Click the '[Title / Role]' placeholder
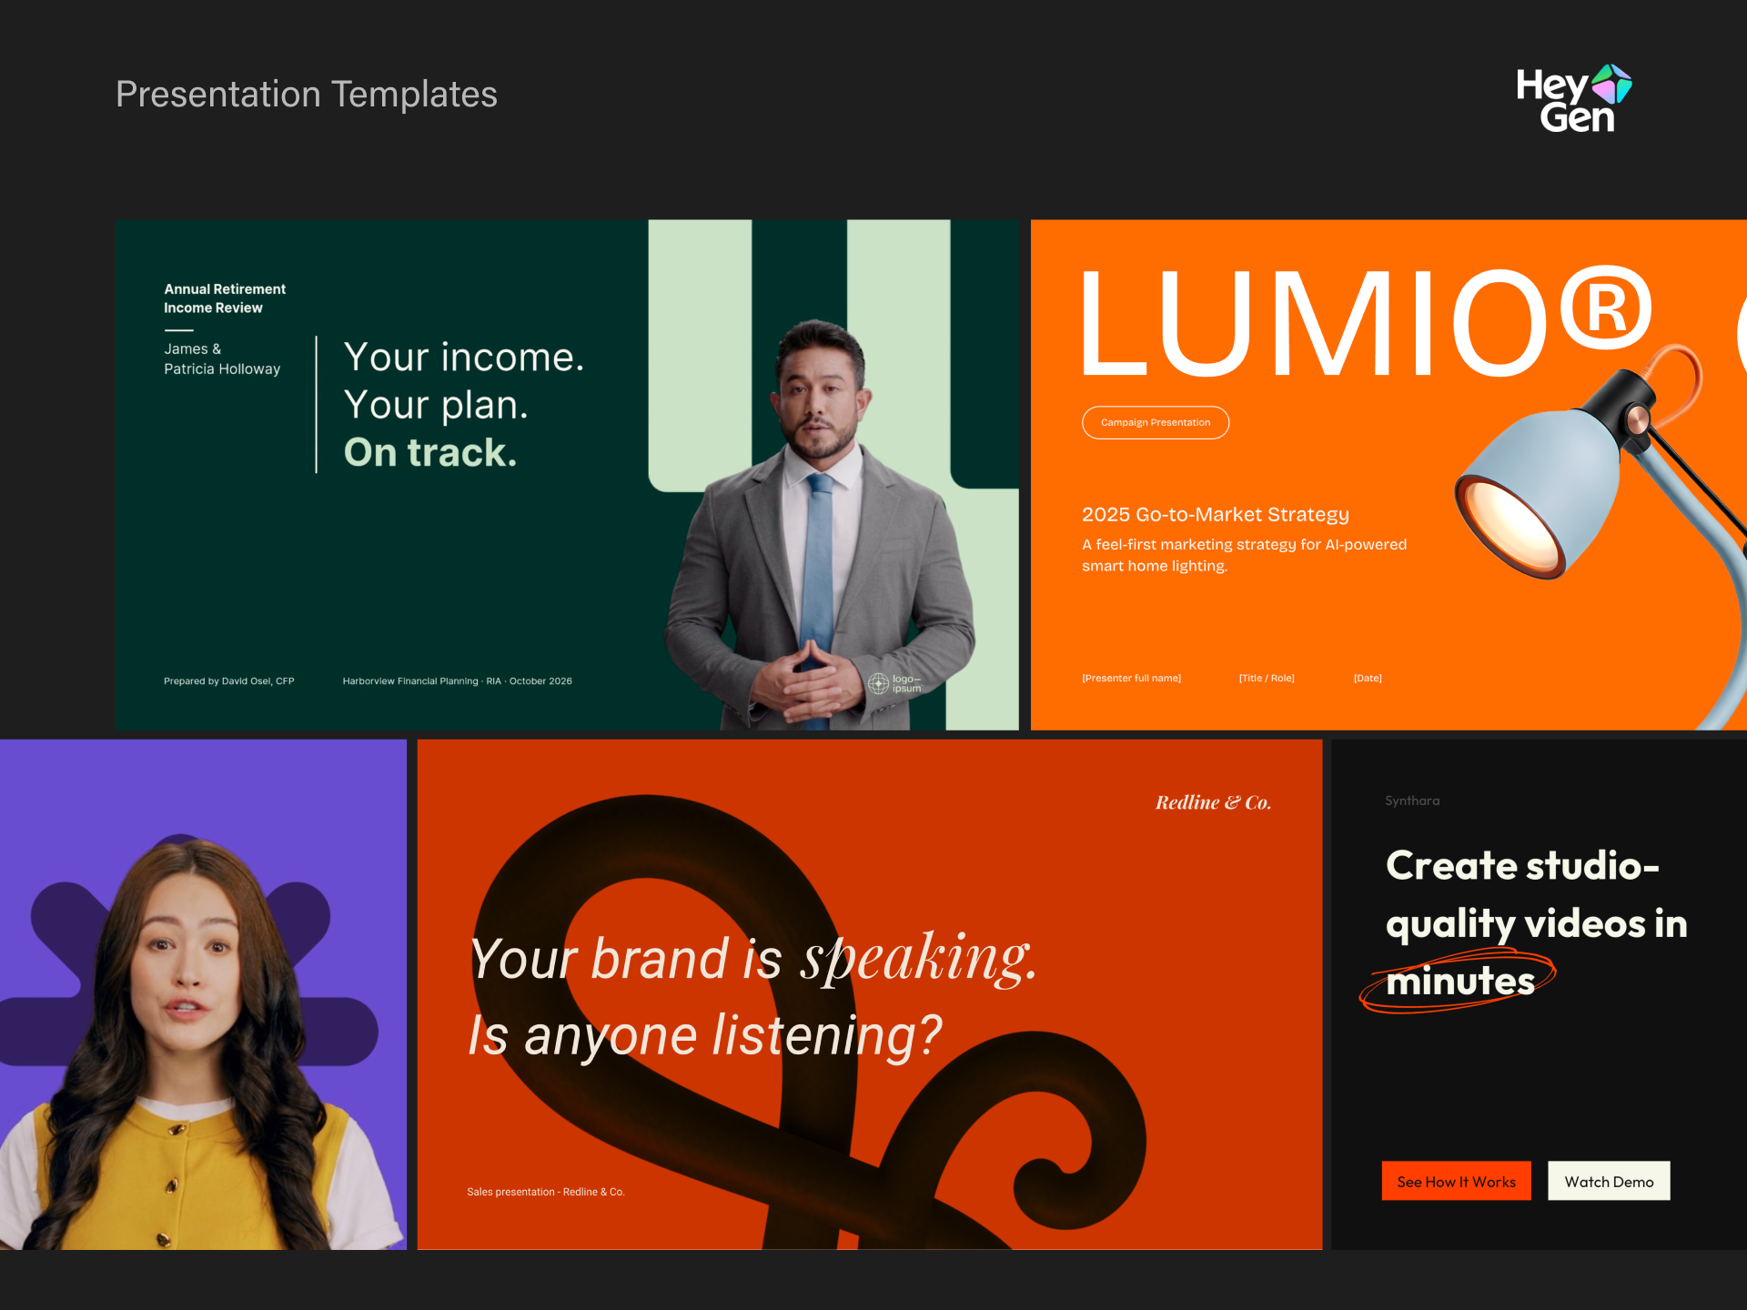The height and width of the screenshot is (1310, 1747). click(1267, 678)
